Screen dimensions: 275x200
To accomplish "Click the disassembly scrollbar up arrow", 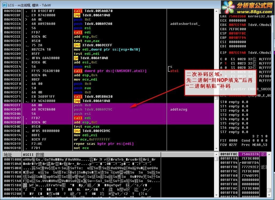I will coord(216,11).
